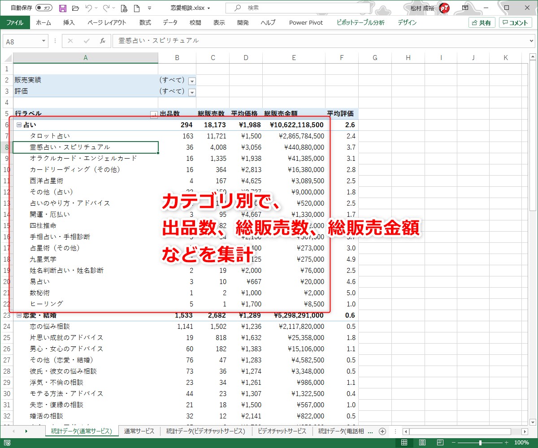Redo the last undone action

pos(106,8)
